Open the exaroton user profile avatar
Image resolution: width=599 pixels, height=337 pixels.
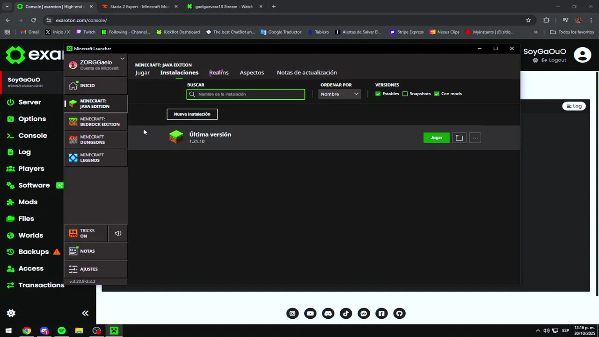(583, 55)
